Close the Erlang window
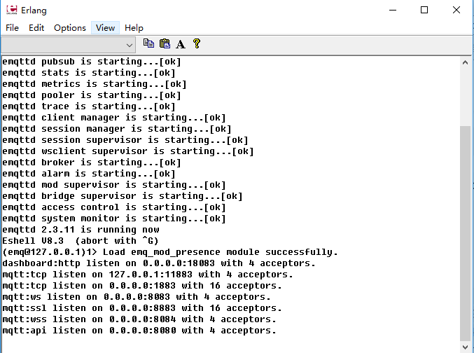This screenshot has width=474, height=353. click(x=456, y=10)
